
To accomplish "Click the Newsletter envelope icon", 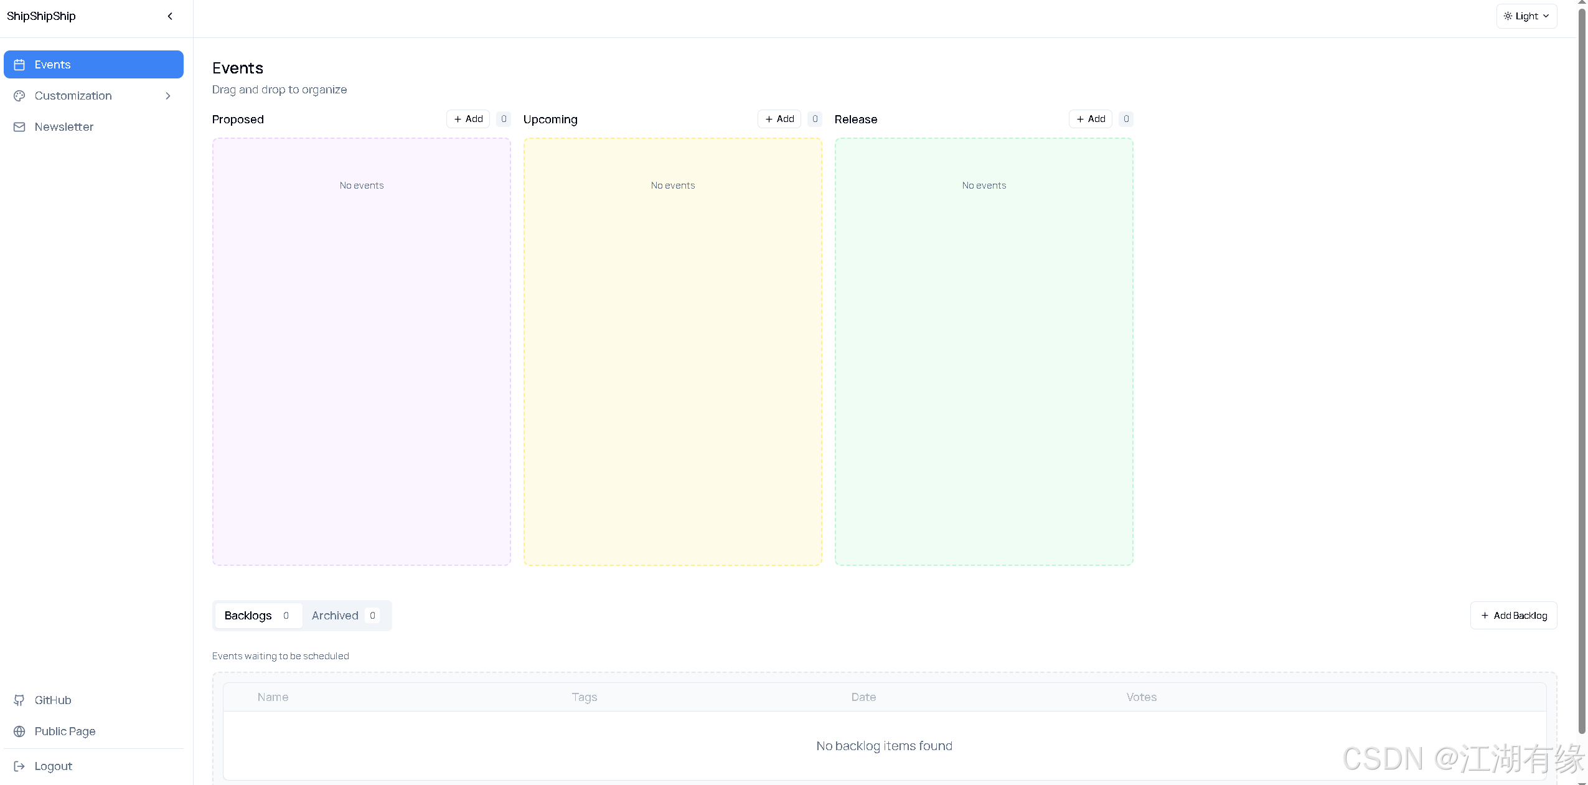I will click(19, 127).
